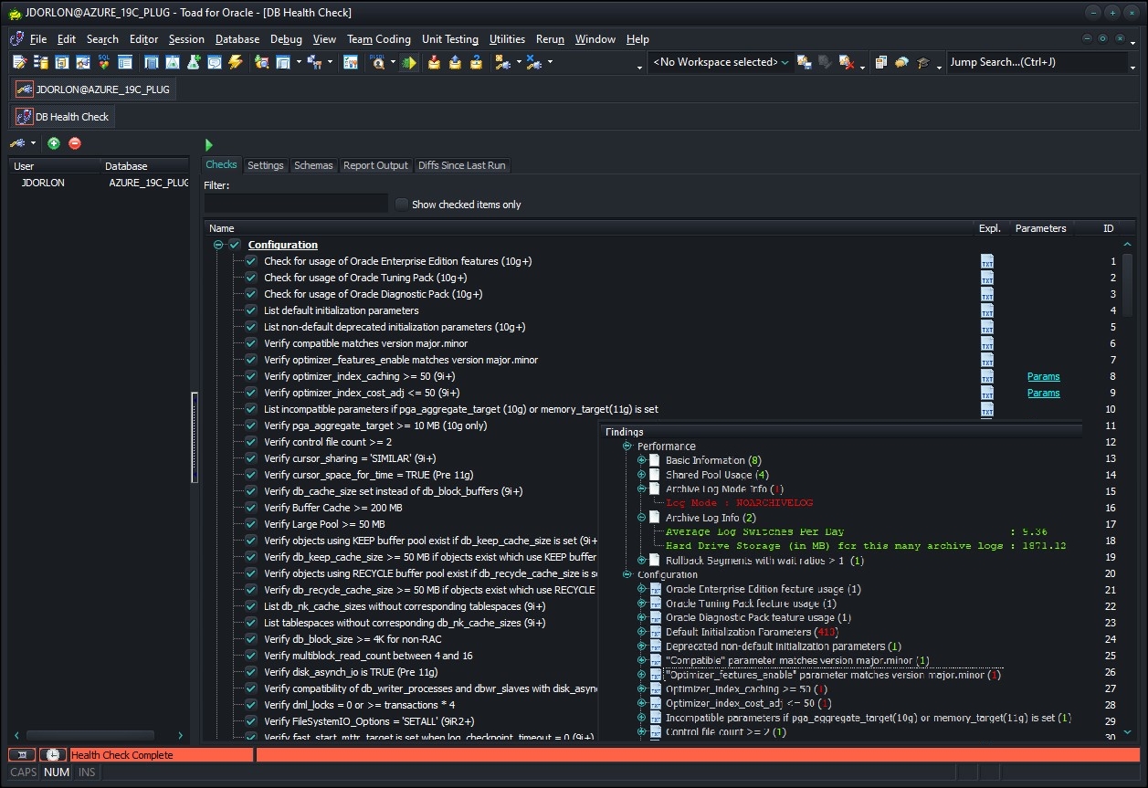Click the green play arrow to run checks
Viewport: 1148px width, 788px height.
click(x=209, y=144)
